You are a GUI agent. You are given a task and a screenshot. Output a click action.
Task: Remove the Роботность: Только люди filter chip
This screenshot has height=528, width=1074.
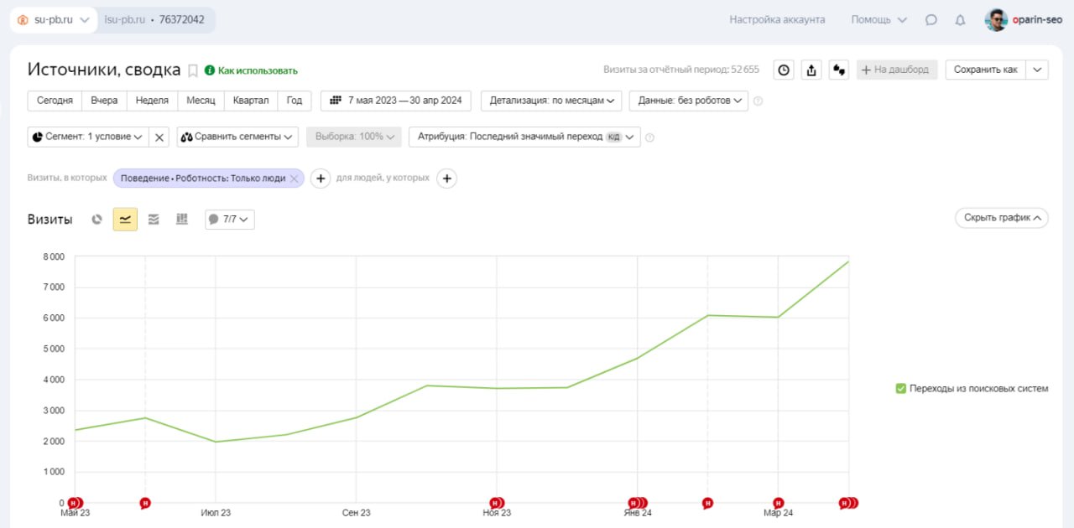294,179
